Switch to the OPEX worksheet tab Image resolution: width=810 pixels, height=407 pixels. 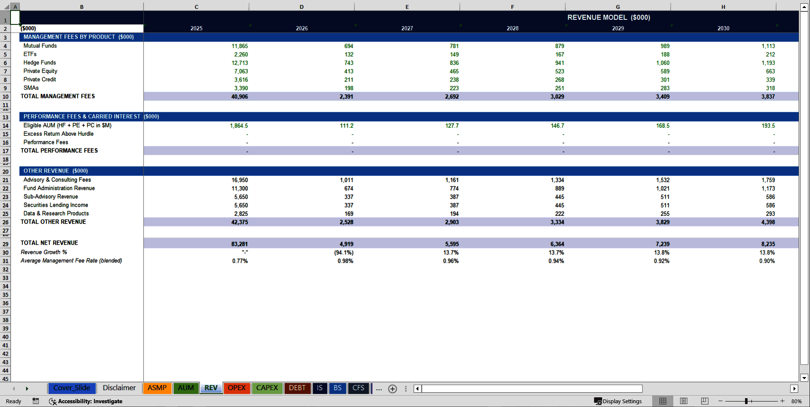237,388
